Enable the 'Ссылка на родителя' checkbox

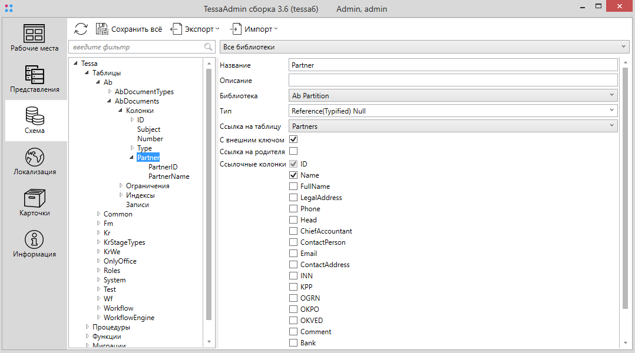(x=293, y=151)
